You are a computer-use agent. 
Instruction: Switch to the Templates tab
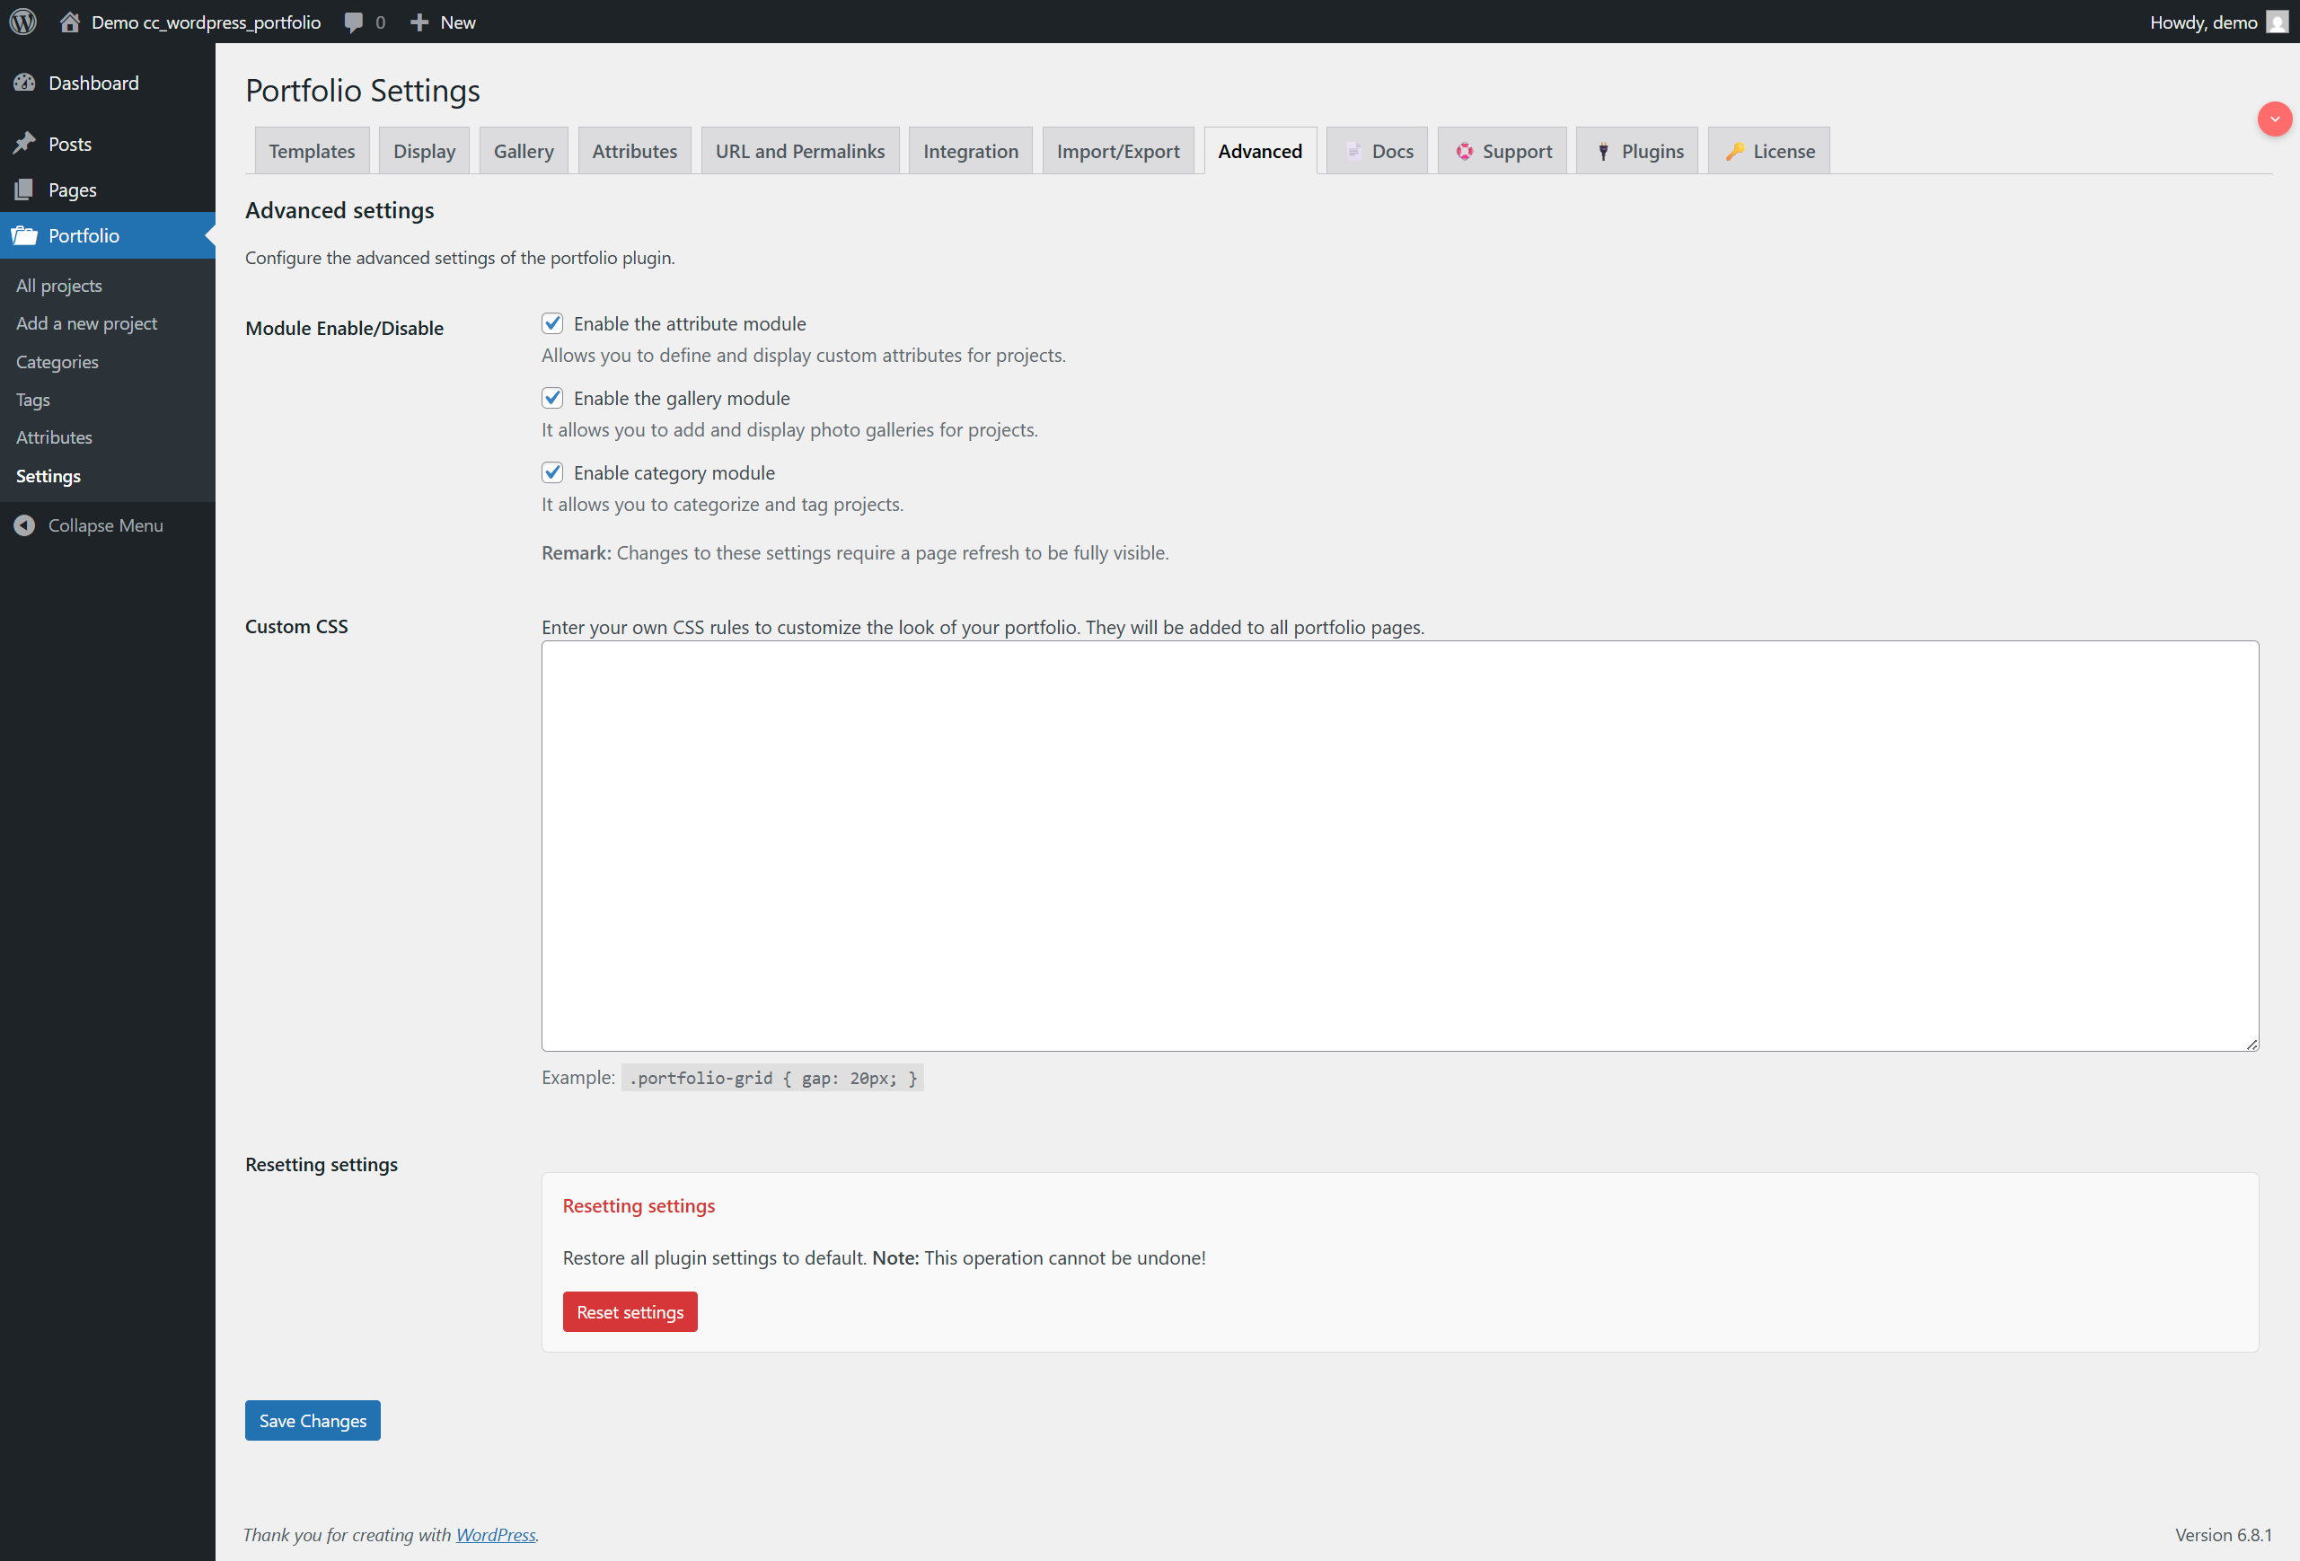(x=312, y=151)
